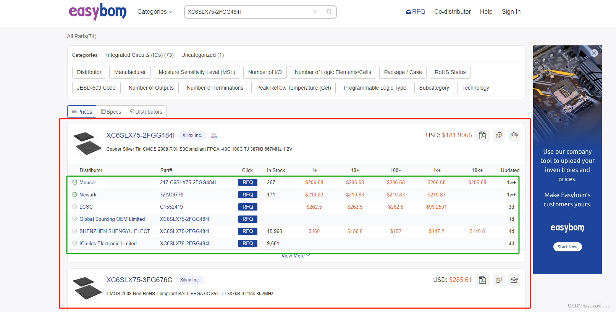
Task: Click RFQ button in ICmiles row
Action: coord(247,243)
